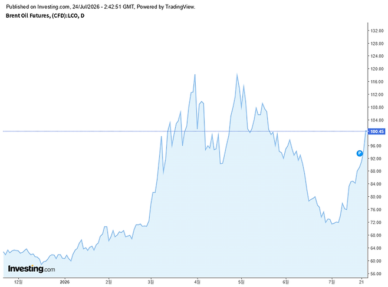Click the 2026 label on time axis
The image size is (388, 287).
[x=65, y=282]
